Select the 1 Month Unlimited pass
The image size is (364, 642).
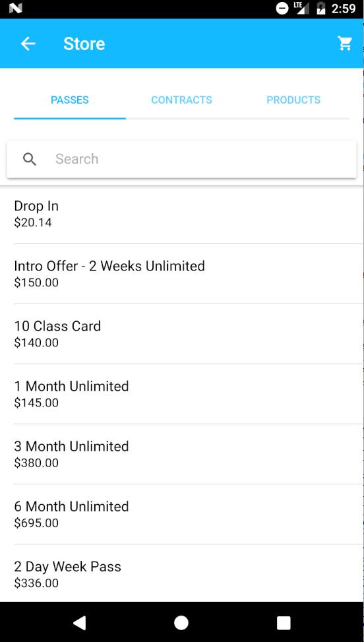[x=181, y=394]
